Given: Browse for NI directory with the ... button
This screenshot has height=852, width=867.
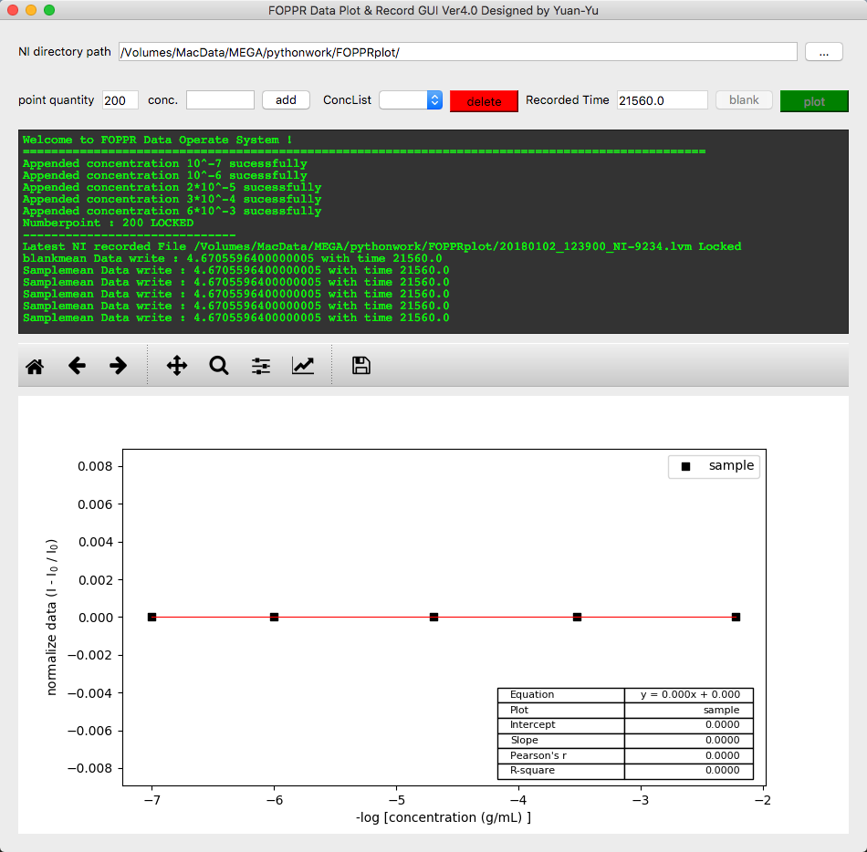Looking at the screenshot, I should tap(823, 52).
